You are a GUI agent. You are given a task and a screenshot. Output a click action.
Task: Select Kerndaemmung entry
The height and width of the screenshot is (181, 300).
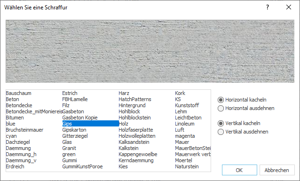[136, 160]
